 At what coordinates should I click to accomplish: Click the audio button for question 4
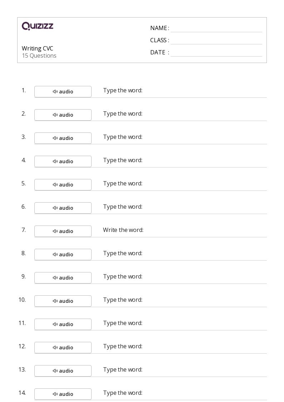[63, 161]
